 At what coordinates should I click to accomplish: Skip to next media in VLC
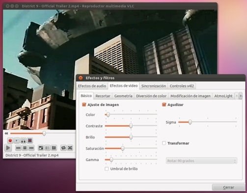31,148
